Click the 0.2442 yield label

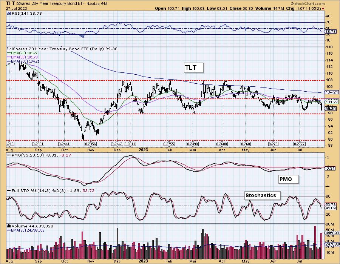click(x=117, y=144)
